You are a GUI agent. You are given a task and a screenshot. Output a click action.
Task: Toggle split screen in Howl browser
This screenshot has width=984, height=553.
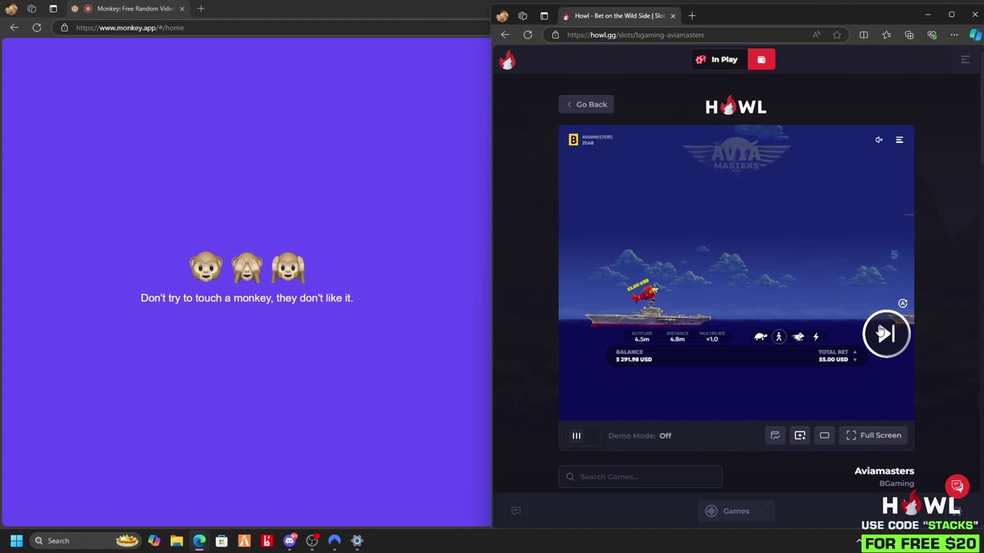pos(863,35)
